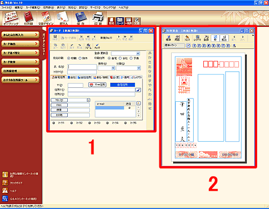Switch to カード view button in main toolbar
The width and height of the screenshot is (269, 209).
(x=120, y=21)
